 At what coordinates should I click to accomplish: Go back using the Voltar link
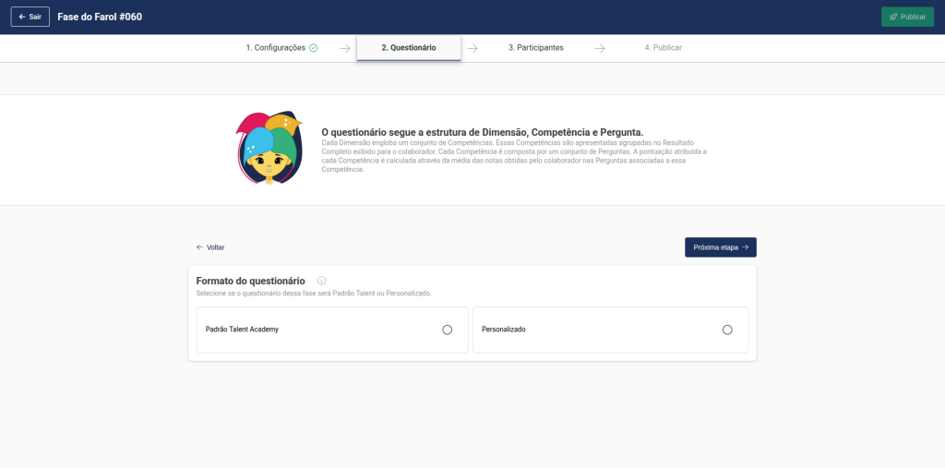point(210,247)
